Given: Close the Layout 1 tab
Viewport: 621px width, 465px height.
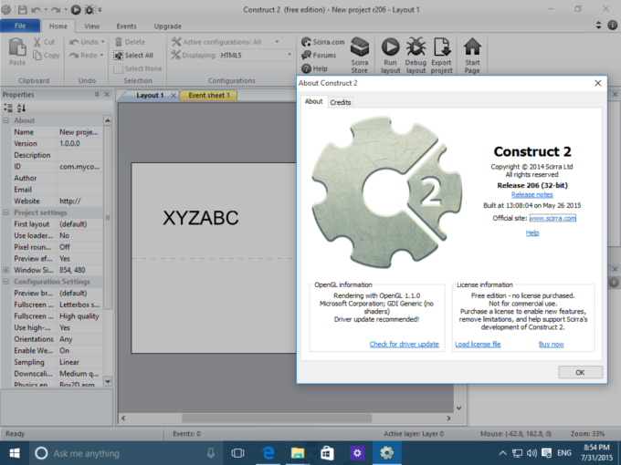Looking at the screenshot, I should (x=174, y=96).
